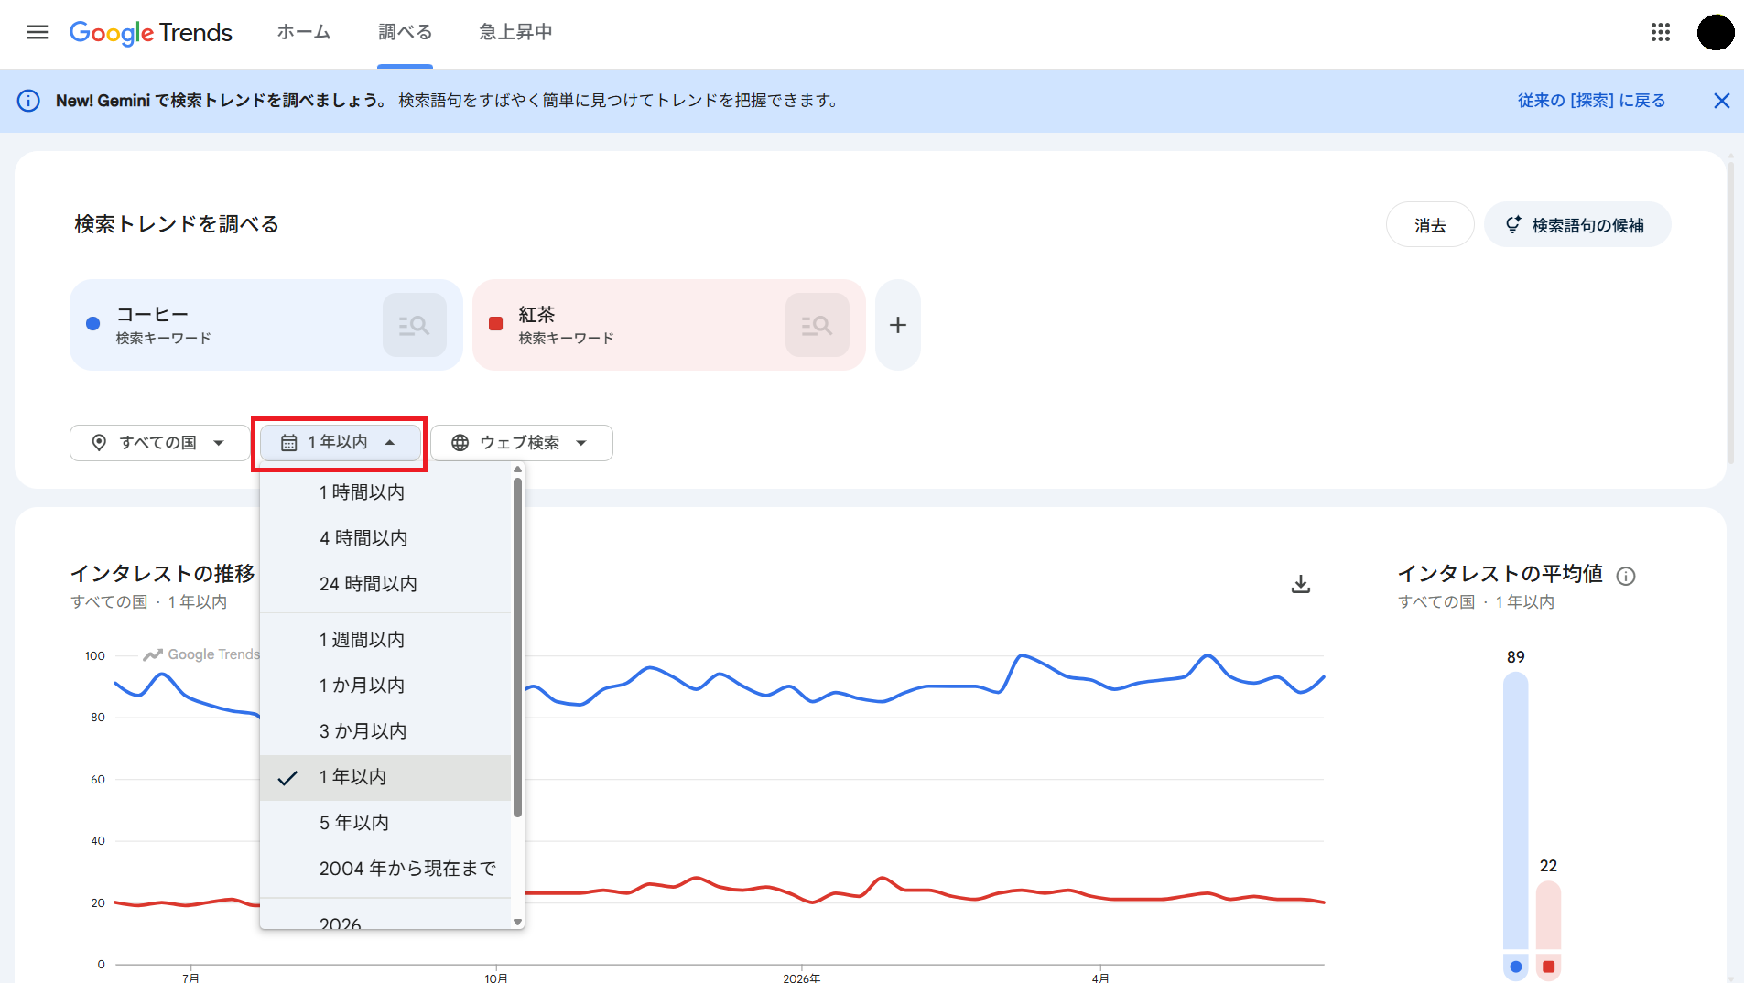Go to the ホーム tab
This screenshot has width=1744, height=983.
(304, 33)
